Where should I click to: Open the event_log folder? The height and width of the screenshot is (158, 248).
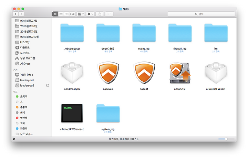pyautogui.click(x=144, y=33)
